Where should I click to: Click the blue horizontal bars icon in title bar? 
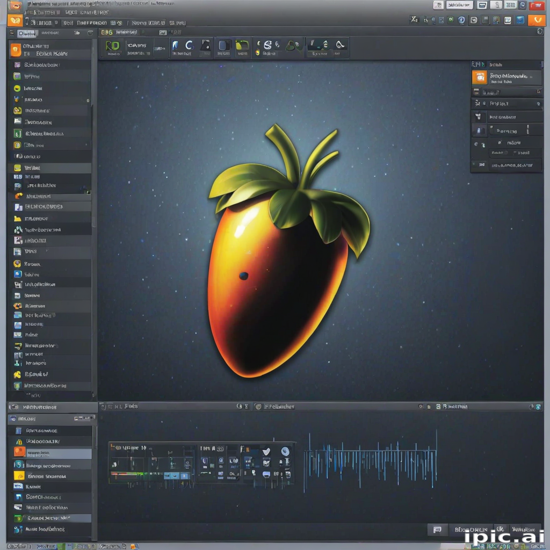483,5
